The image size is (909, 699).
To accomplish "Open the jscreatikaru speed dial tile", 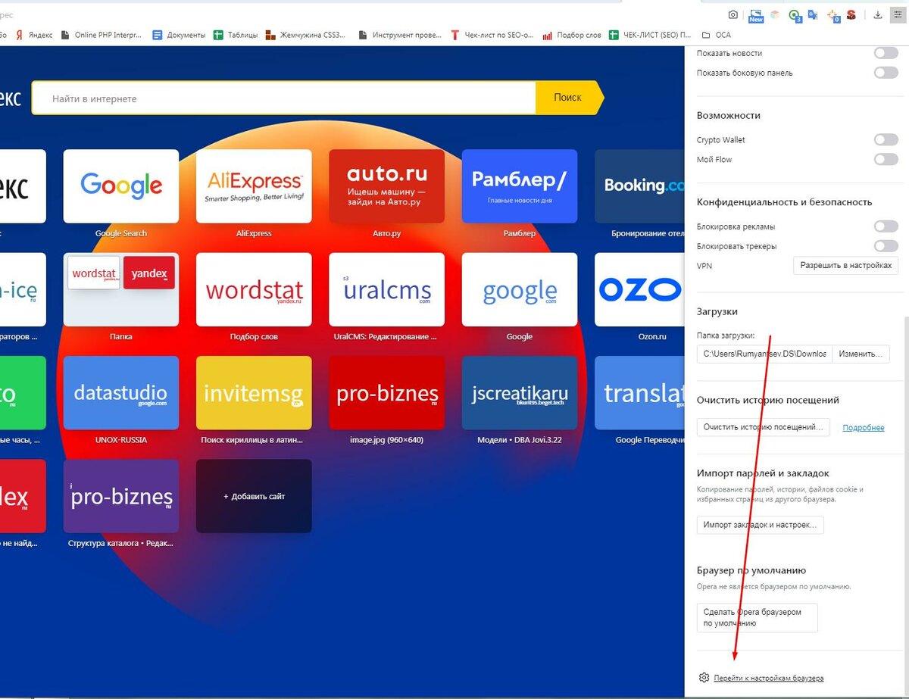I will click(520, 393).
